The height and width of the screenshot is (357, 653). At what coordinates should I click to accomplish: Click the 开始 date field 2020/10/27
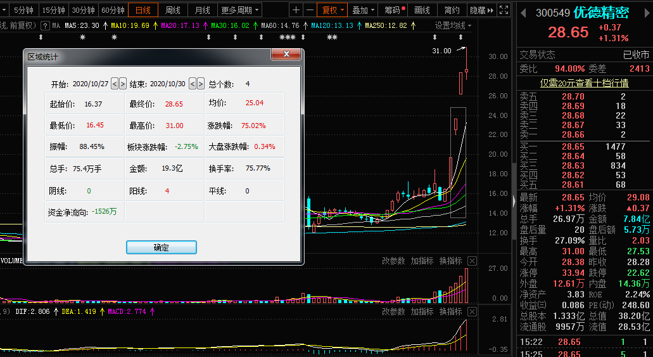(91, 84)
